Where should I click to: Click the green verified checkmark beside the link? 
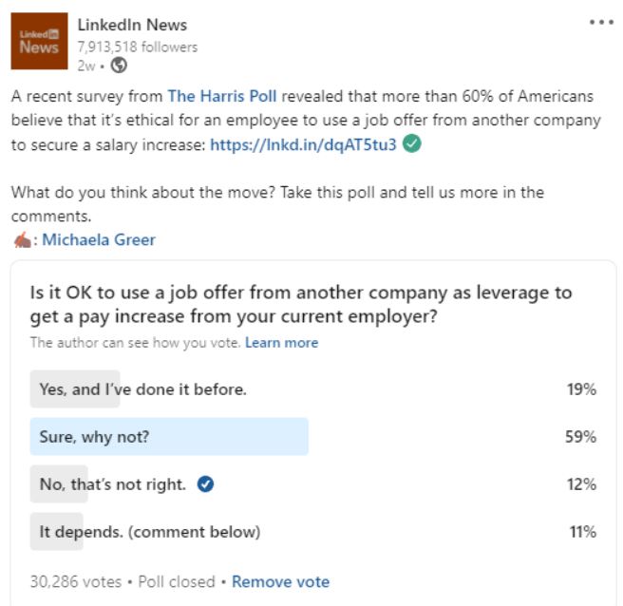[411, 143]
